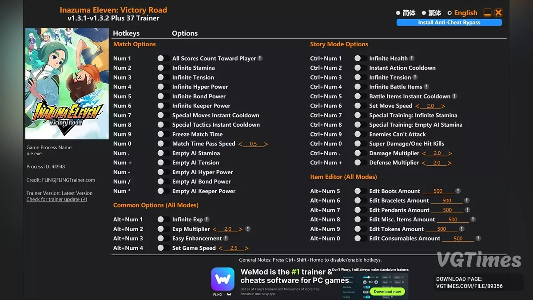Toggle Edit Pendants Amount switch
Image resolution: width=533 pixels, height=300 pixels.
[x=360, y=210]
